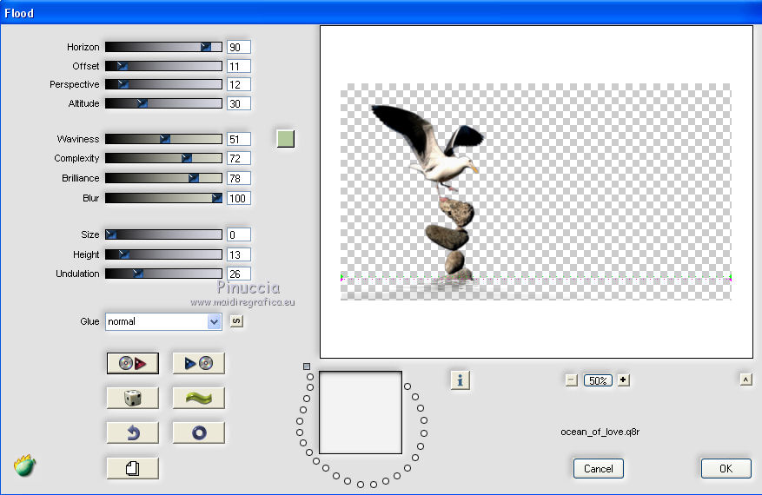This screenshot has width=762, height=495.
Task: Click the copy pages button
Action: [133, 468]
